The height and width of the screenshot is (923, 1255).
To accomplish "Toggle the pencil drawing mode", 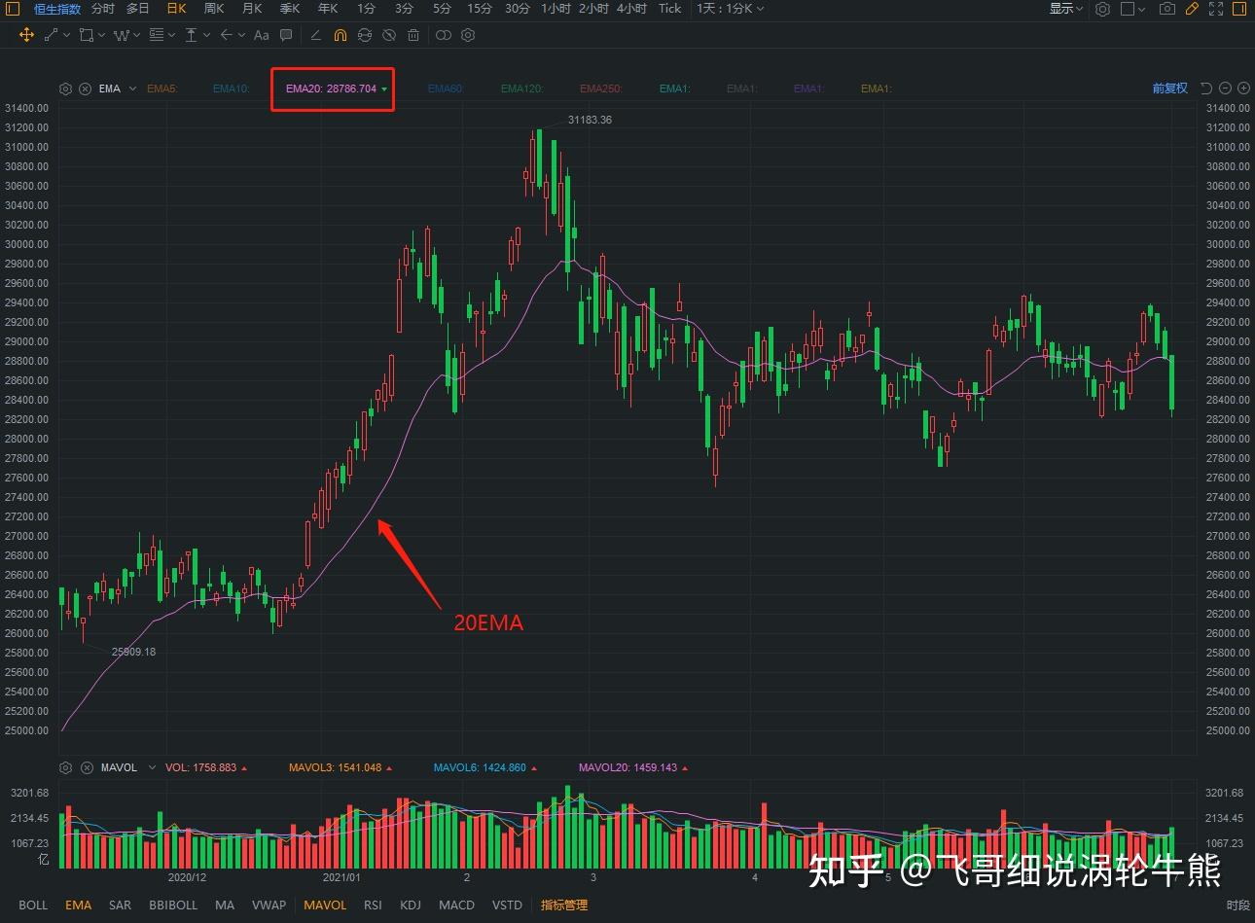I will [1192, 9].
